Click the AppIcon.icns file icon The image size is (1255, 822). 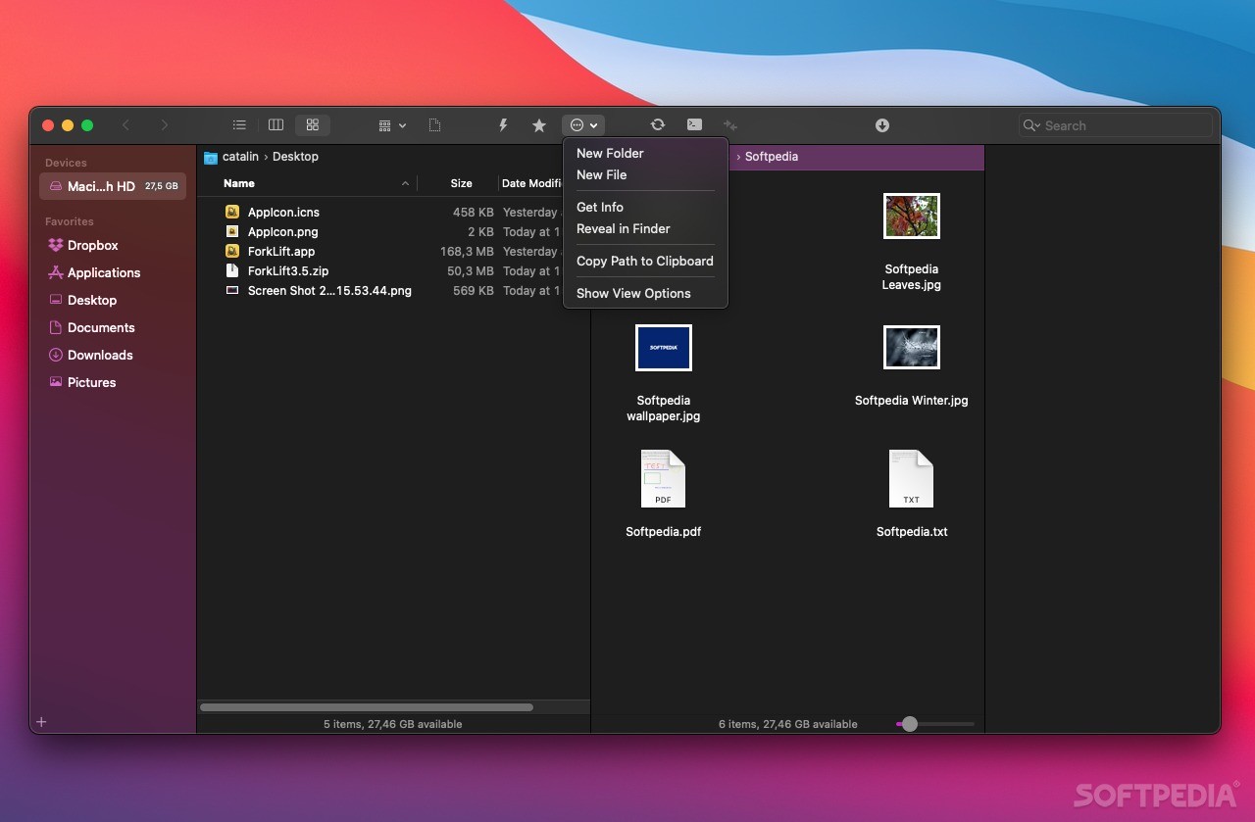tap(232, 212)
